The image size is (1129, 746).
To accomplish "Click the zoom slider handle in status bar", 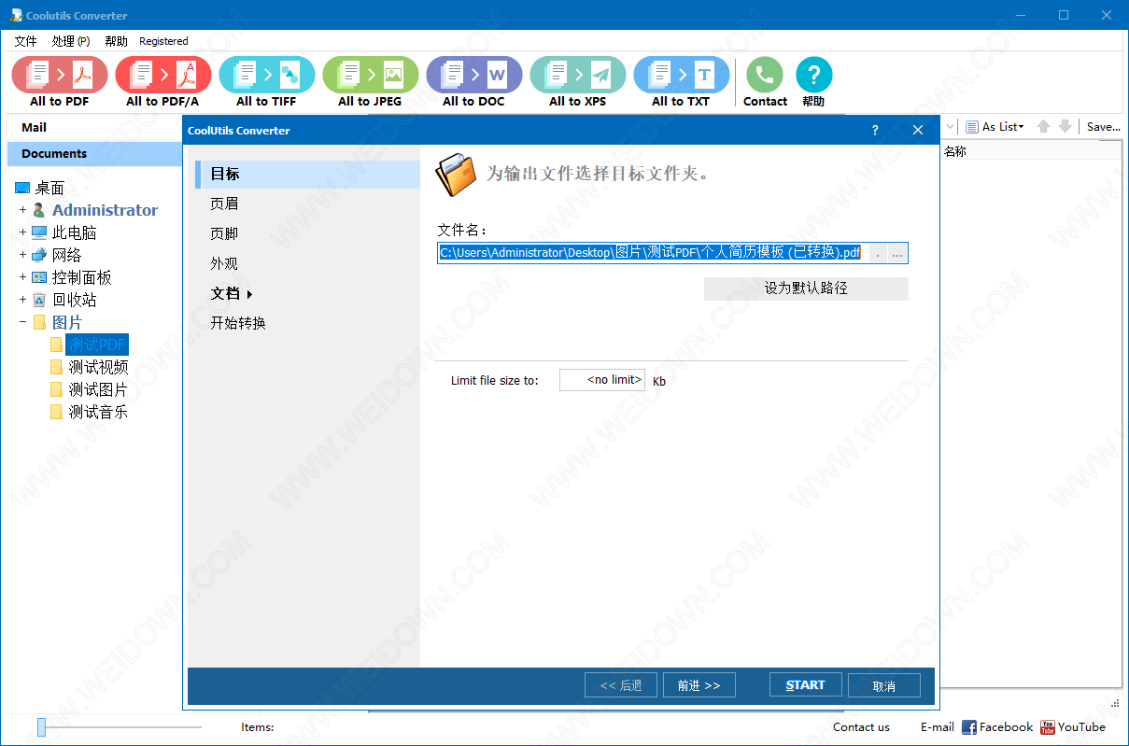I will (x=41, y=727).
